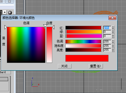Click the 红 gradient slider bar
The height and width of the screenshot is (93, 126).
tap(84, 28)
